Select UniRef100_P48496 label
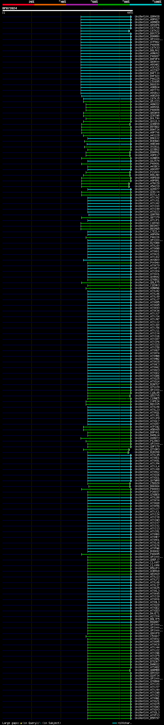164x725 pixels. pyautogui.click(x=147, y=45)
